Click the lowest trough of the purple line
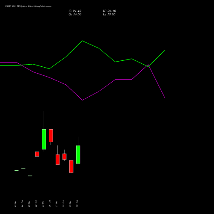The width and height of the screenshot is (214, 214). pyautogui.click(x=82, y=100)
